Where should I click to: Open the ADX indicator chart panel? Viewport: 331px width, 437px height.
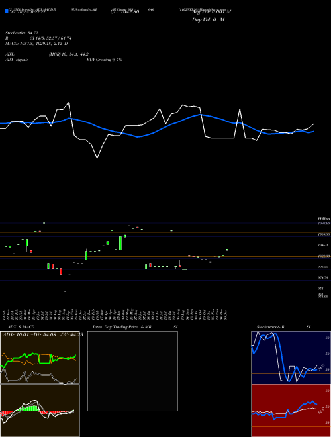click(40, 358)
